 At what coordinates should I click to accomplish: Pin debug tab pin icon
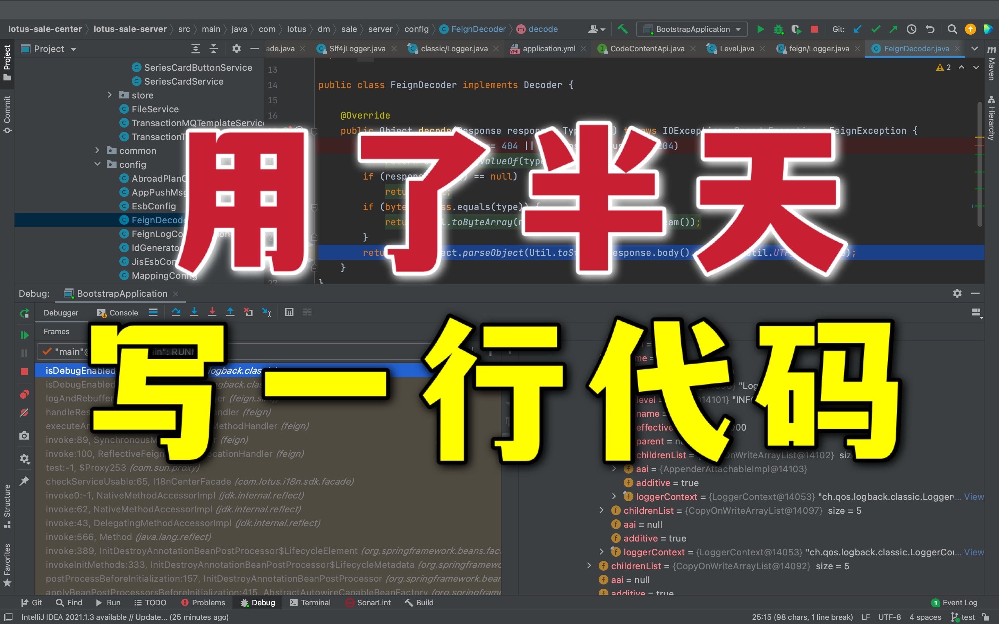point(24,481)
